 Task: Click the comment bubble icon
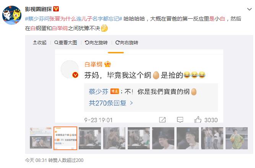click(x=180, y=120)
